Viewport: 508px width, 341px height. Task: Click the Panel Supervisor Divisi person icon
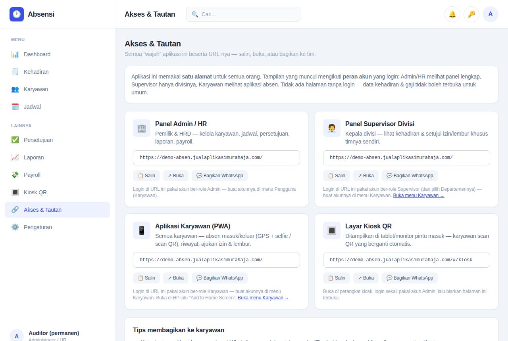click(332, 128)
